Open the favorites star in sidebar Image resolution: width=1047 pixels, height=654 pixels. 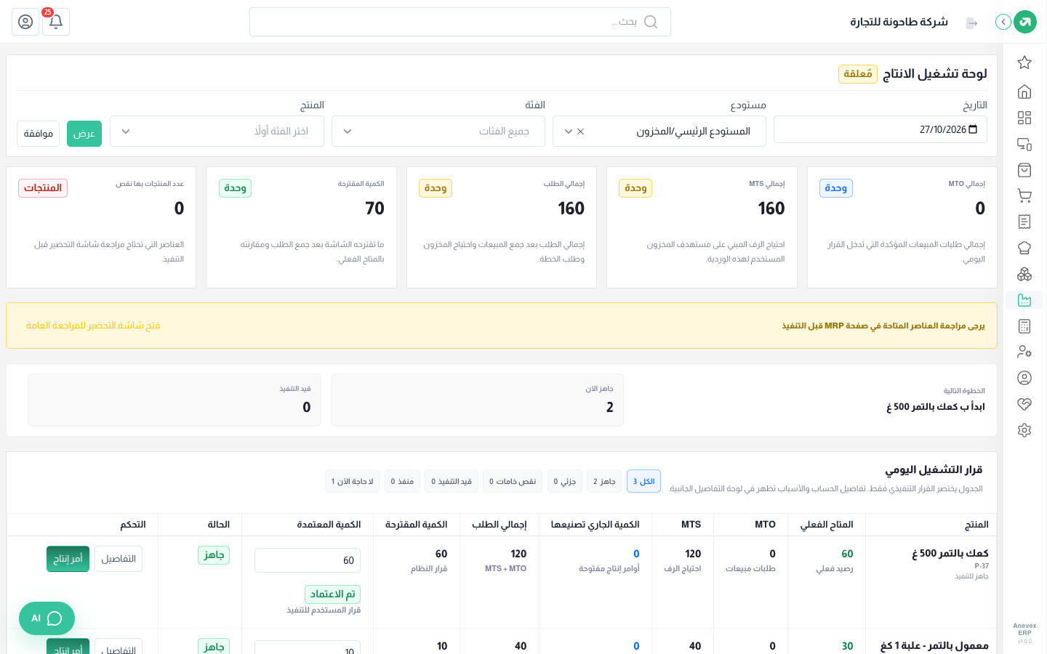1024,62
